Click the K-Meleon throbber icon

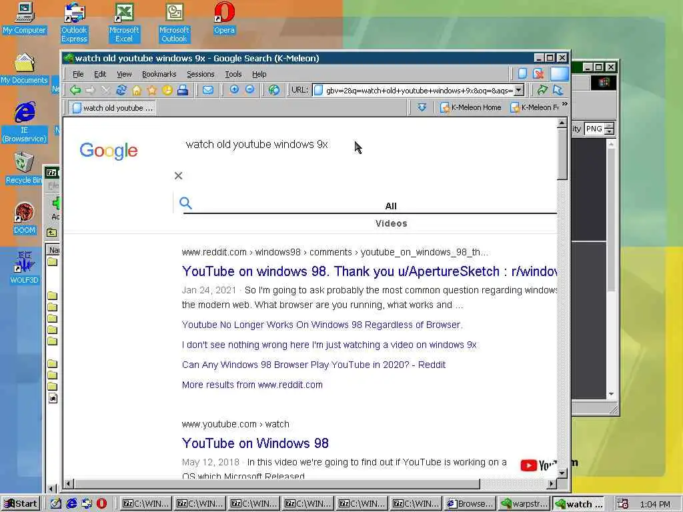(x=560, y=73)
